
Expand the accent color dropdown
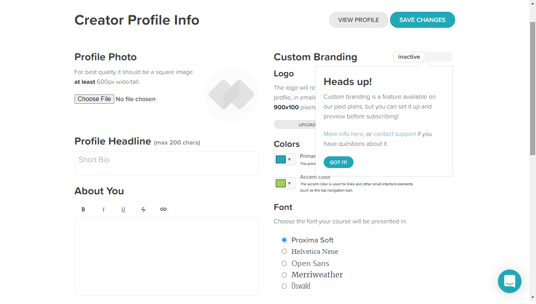click(284, 183)
